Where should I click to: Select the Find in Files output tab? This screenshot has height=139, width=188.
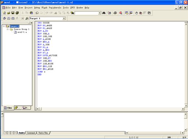pos(43,133)
